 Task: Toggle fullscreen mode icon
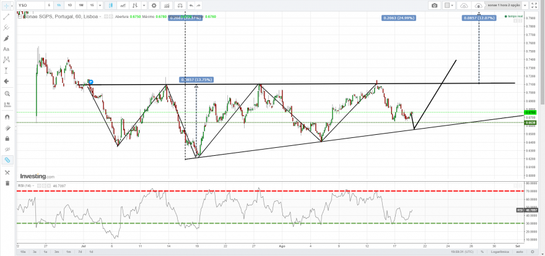[x=534, y=6]
